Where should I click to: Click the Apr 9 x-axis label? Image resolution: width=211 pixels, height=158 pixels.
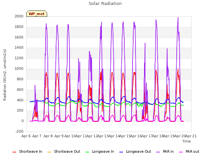[59, 136]
